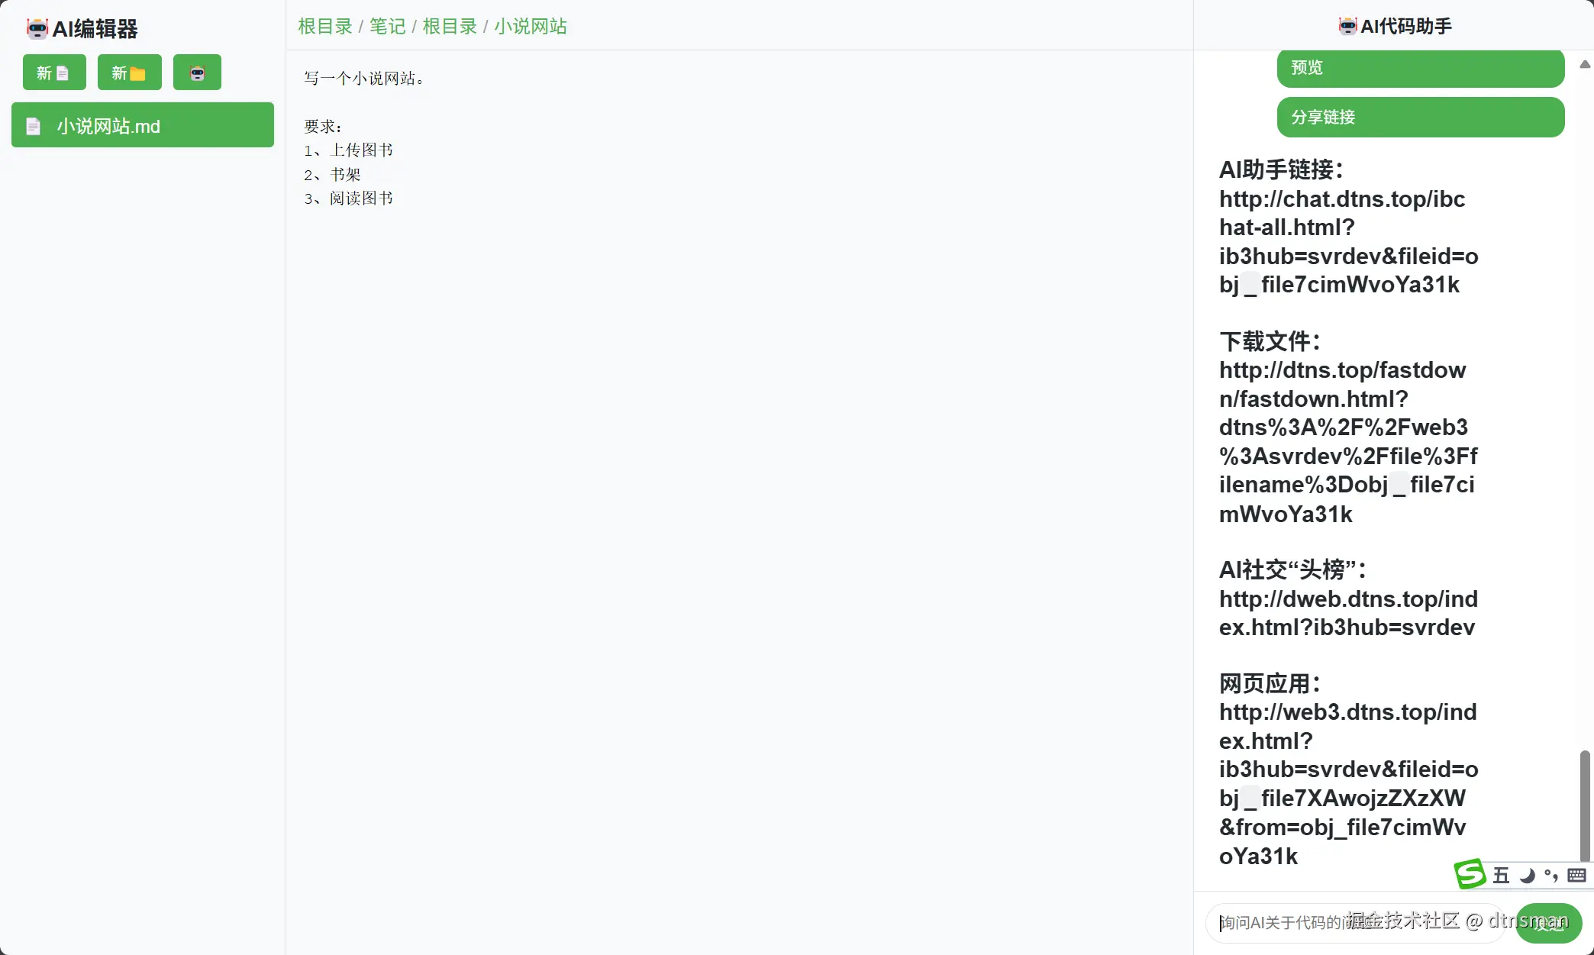
Task: Click the assistant panel scrollbar thumb
Action: point(1585,805)
